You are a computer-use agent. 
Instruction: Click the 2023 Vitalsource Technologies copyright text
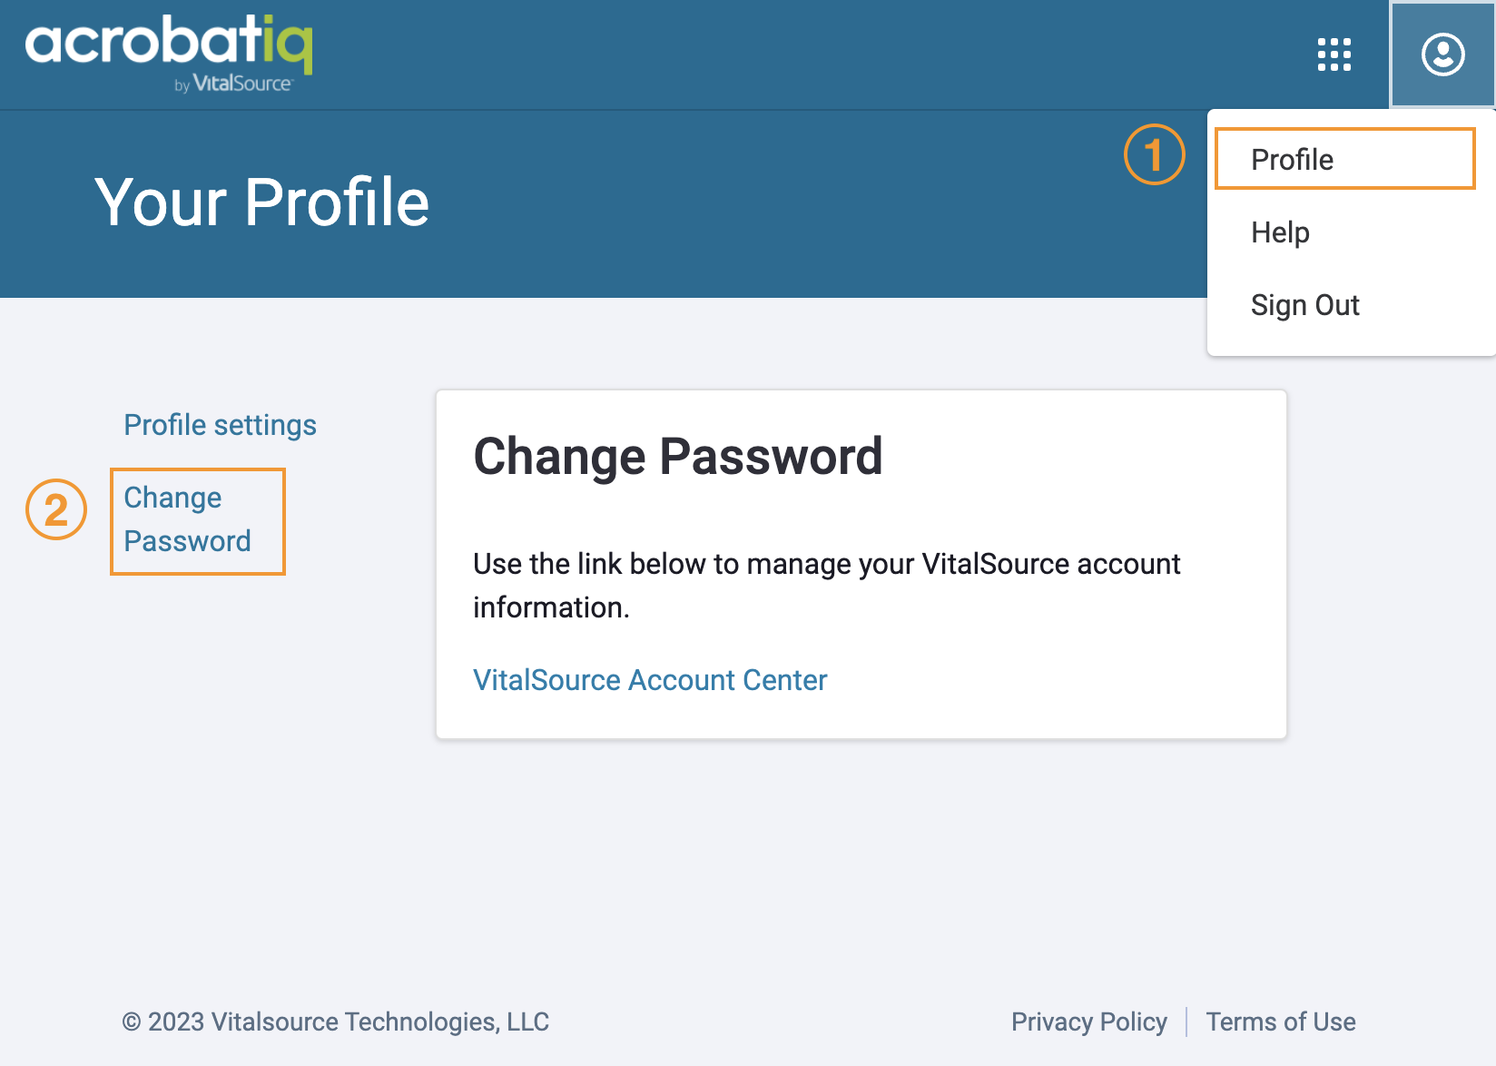(335, 1022)
